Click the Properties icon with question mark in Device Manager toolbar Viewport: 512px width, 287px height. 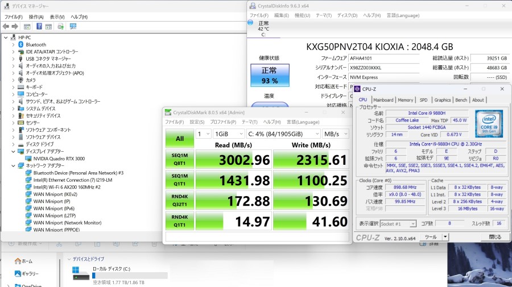[x=39, y=26]
